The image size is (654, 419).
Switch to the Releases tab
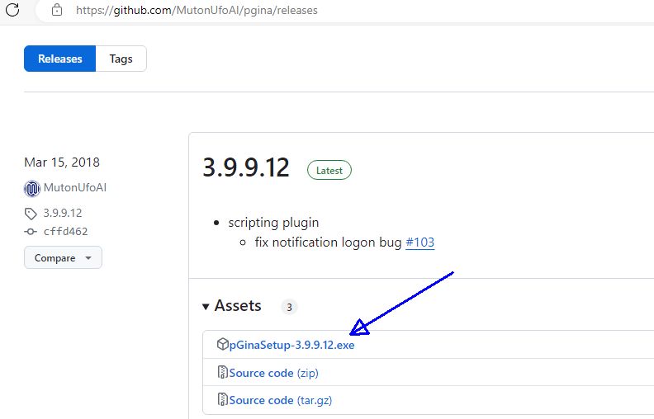tap(60, 59)
